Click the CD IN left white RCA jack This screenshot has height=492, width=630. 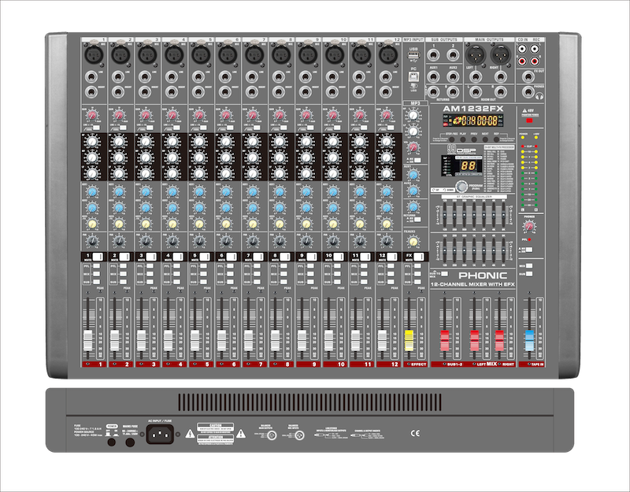[x=522, y=49]
